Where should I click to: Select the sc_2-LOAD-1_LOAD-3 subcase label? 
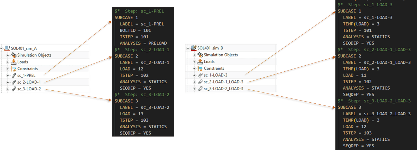[x=224, y=82]
